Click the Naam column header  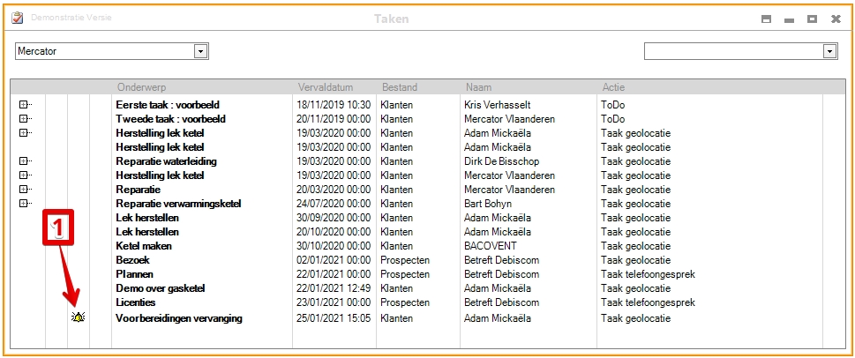pyautogui.click(x=479, y=87)
